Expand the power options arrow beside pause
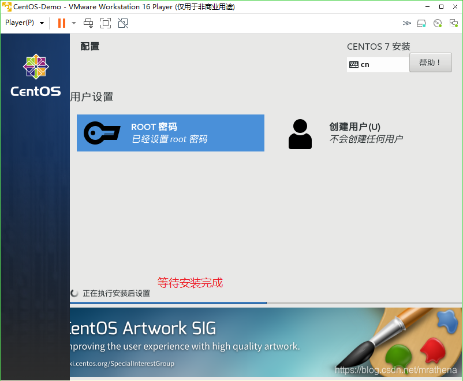 click(x=74, y=23)
